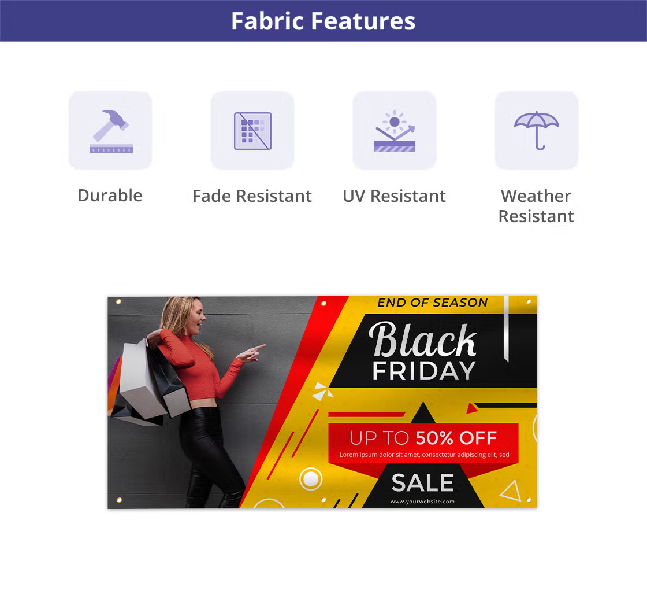The image size is (647, 590).
Task: Open the Black Friday banner image
Action: (x=322, y=402)
